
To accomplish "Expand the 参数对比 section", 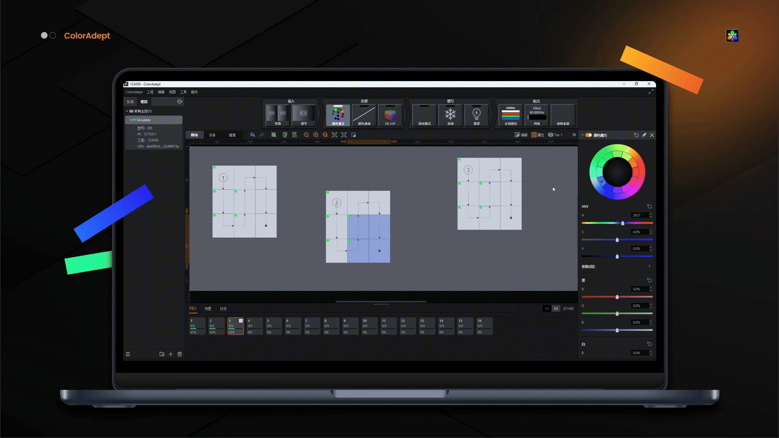I will click(x=649, y=266).
